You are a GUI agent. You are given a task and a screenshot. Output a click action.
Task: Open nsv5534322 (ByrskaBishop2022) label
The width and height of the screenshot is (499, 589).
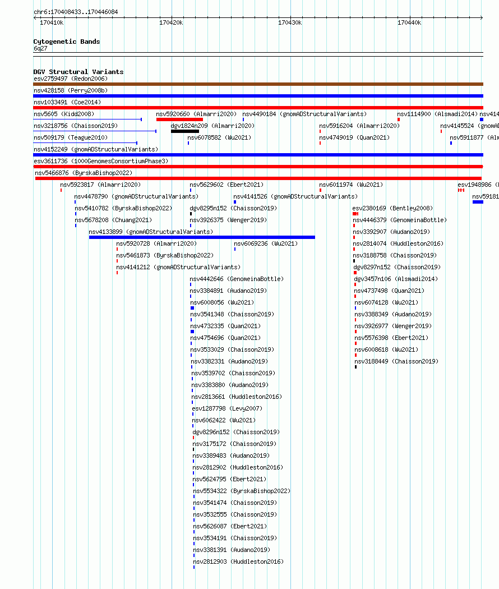pos(242,491)
